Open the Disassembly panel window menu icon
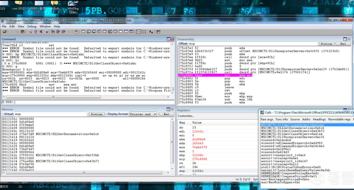The height and width of the screenshot is (190, 354). 345,39
